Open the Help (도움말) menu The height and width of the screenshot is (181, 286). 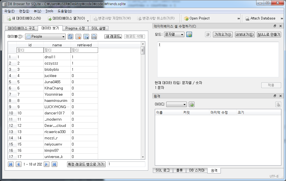(x=65, y=11)
